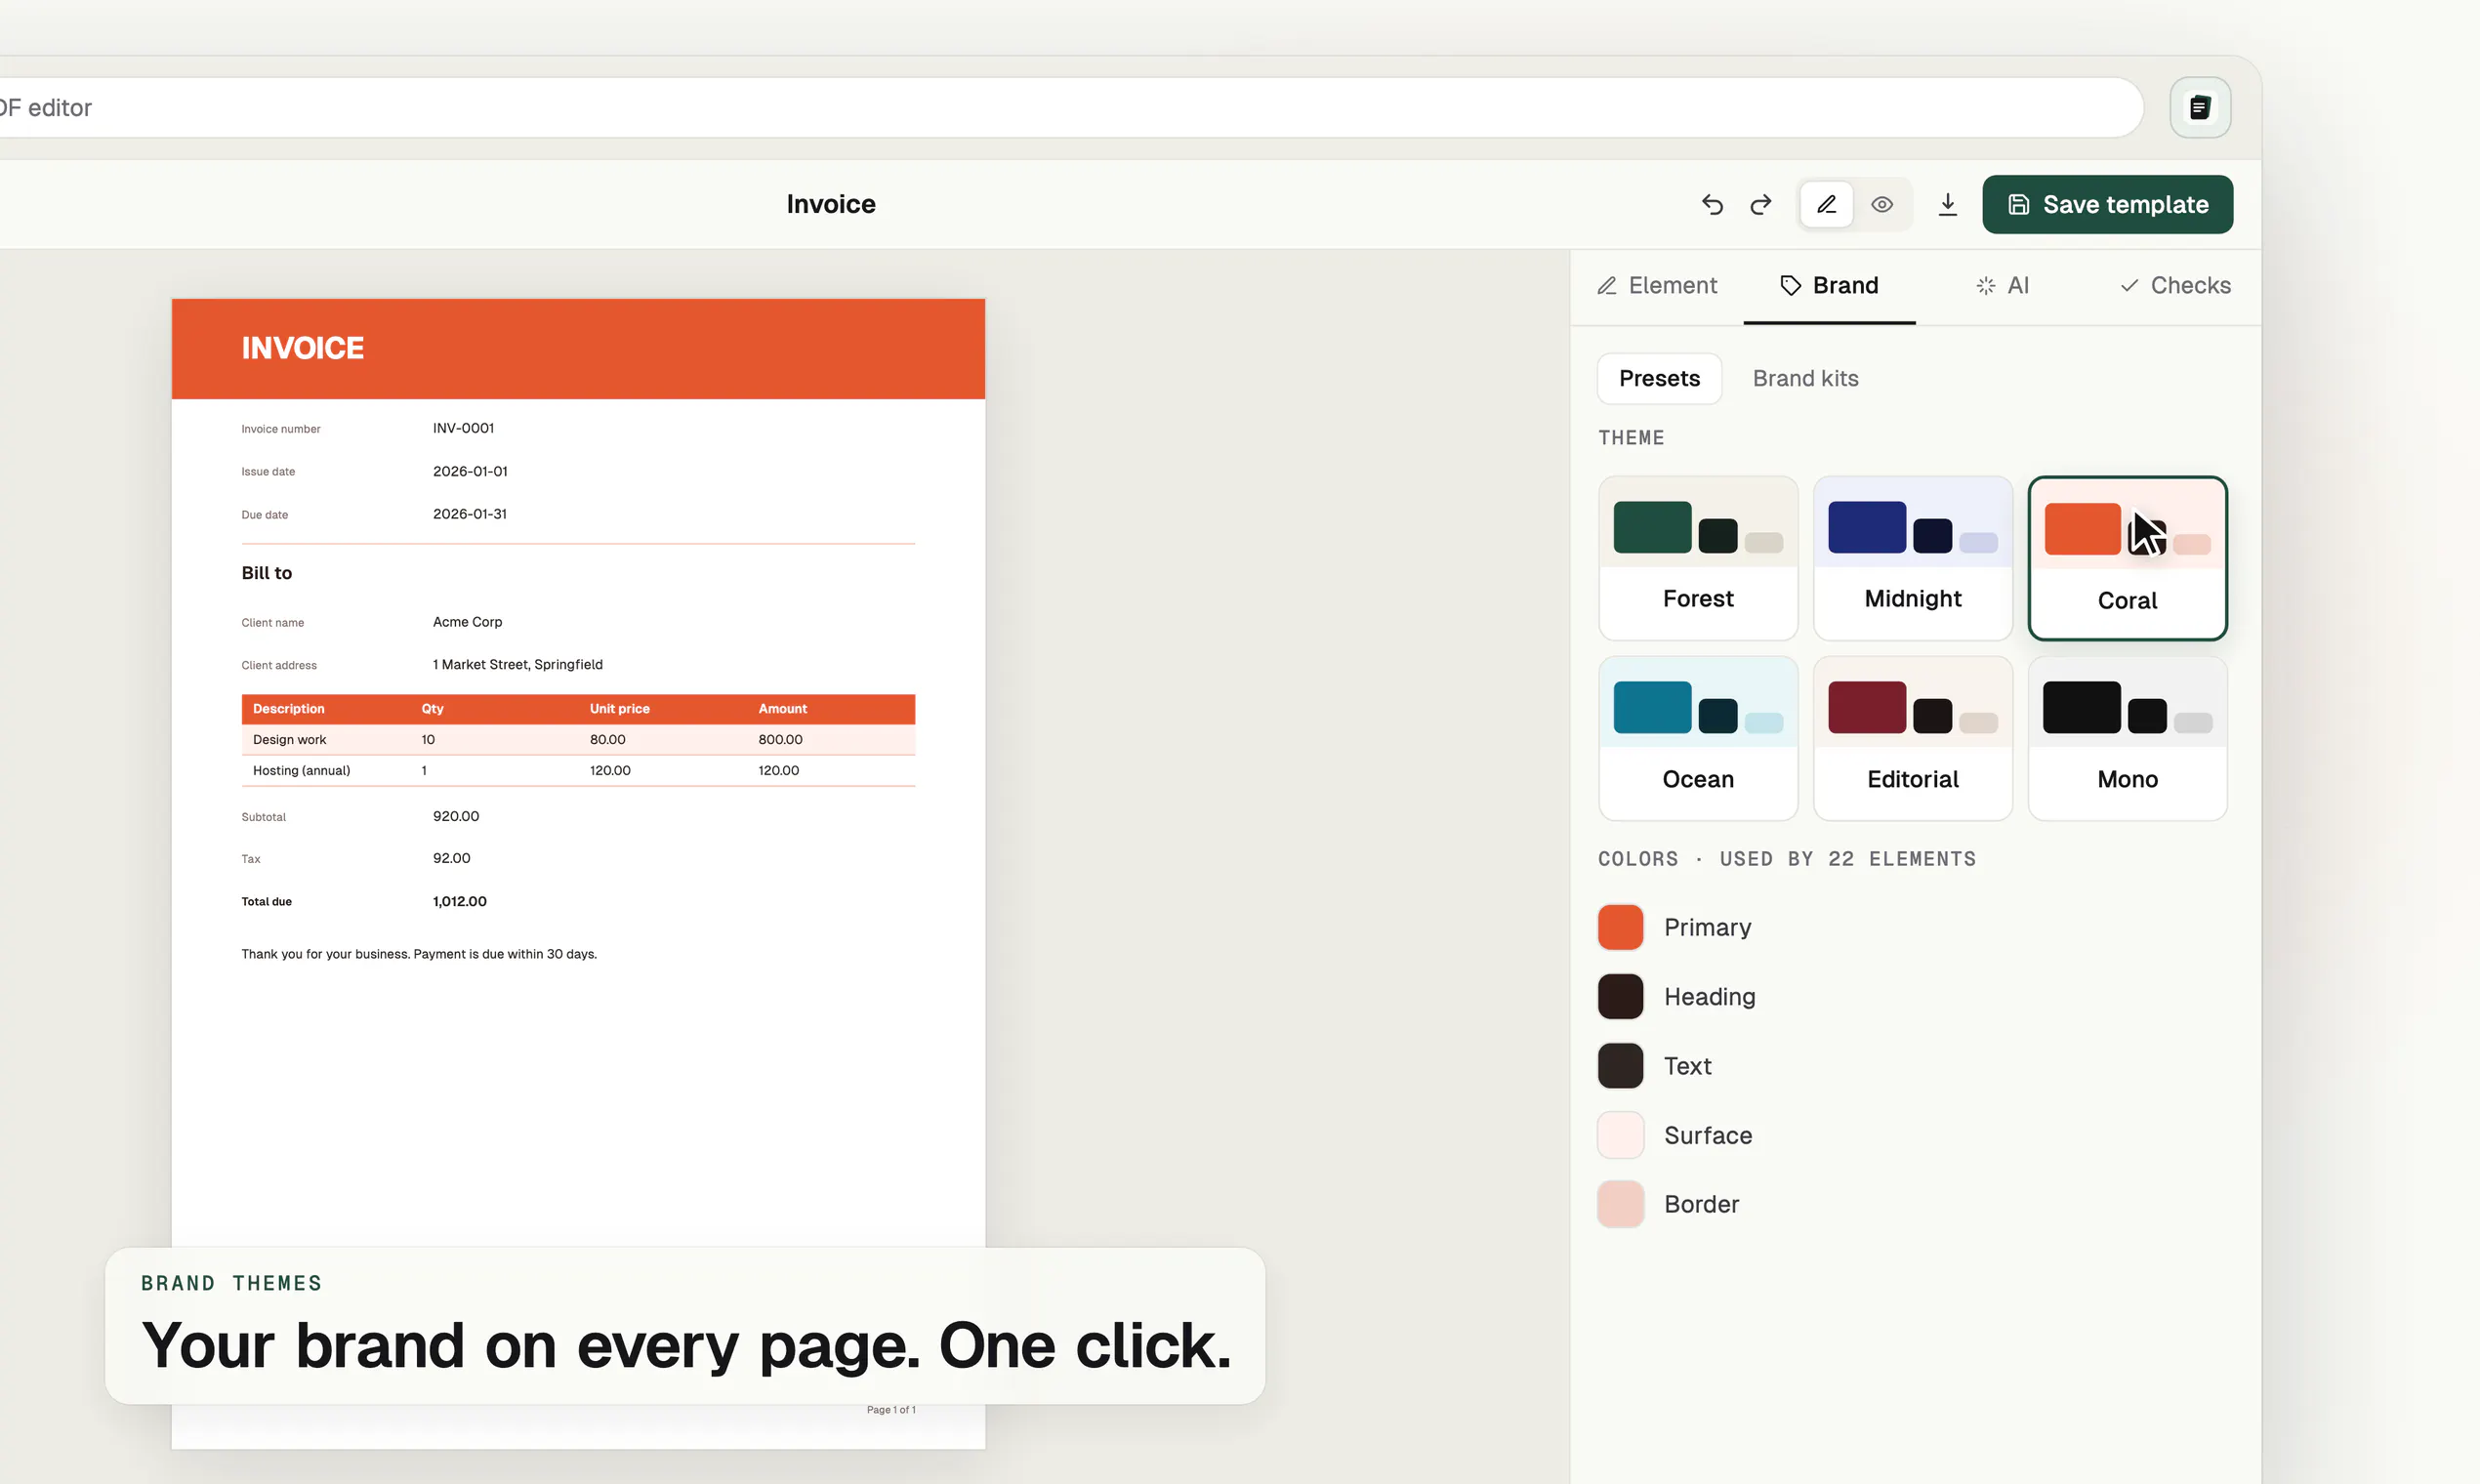The height and width of the screenshot is (1484, 2480).
Task: Open the Element tab
Action: point(1657,286)
